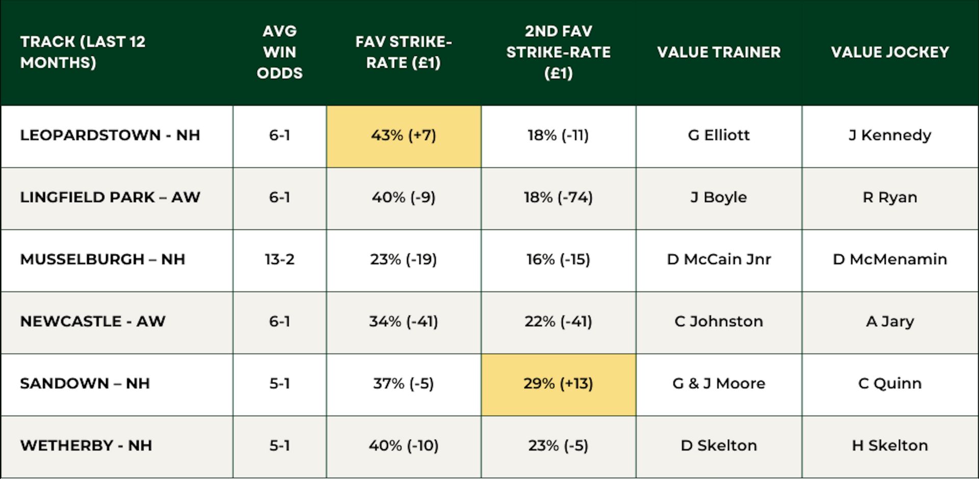Click the highlighted 29% (+13) cell
Screen dimensions: 979x479
558,385
